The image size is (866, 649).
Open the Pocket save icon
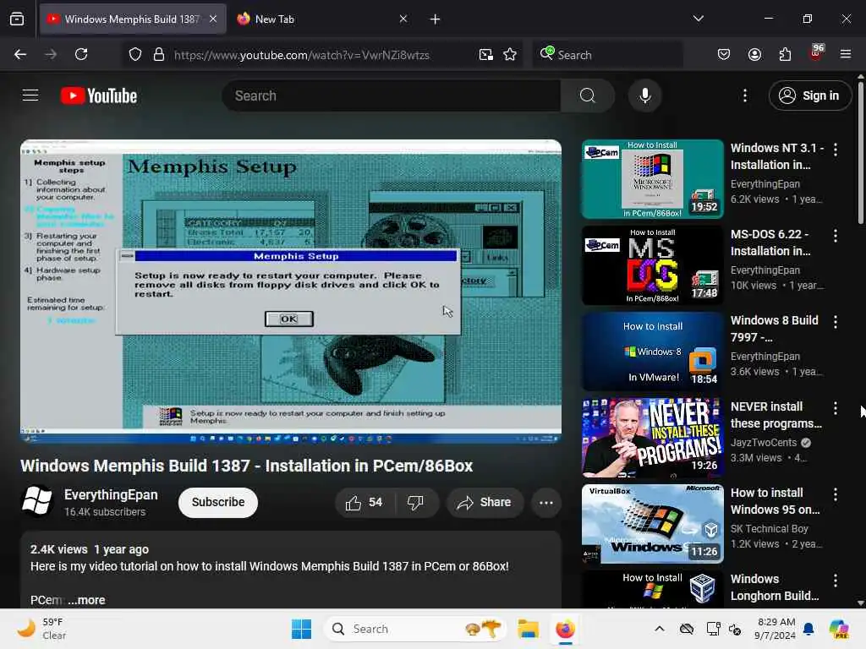[724, 54]
